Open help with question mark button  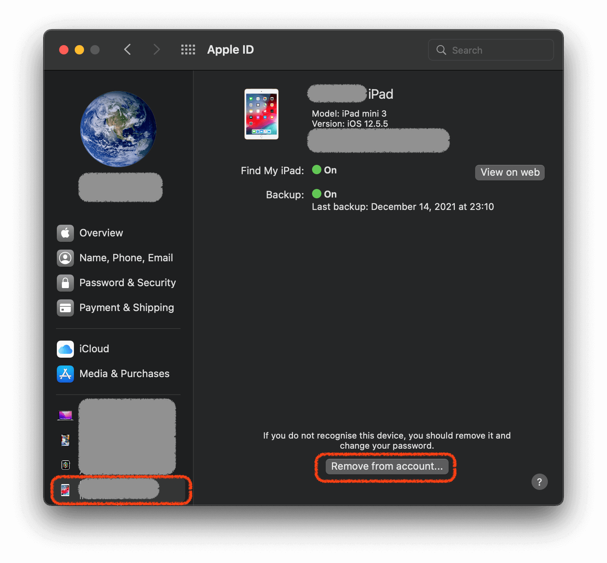pyautogui.click(x=539, y=482)
